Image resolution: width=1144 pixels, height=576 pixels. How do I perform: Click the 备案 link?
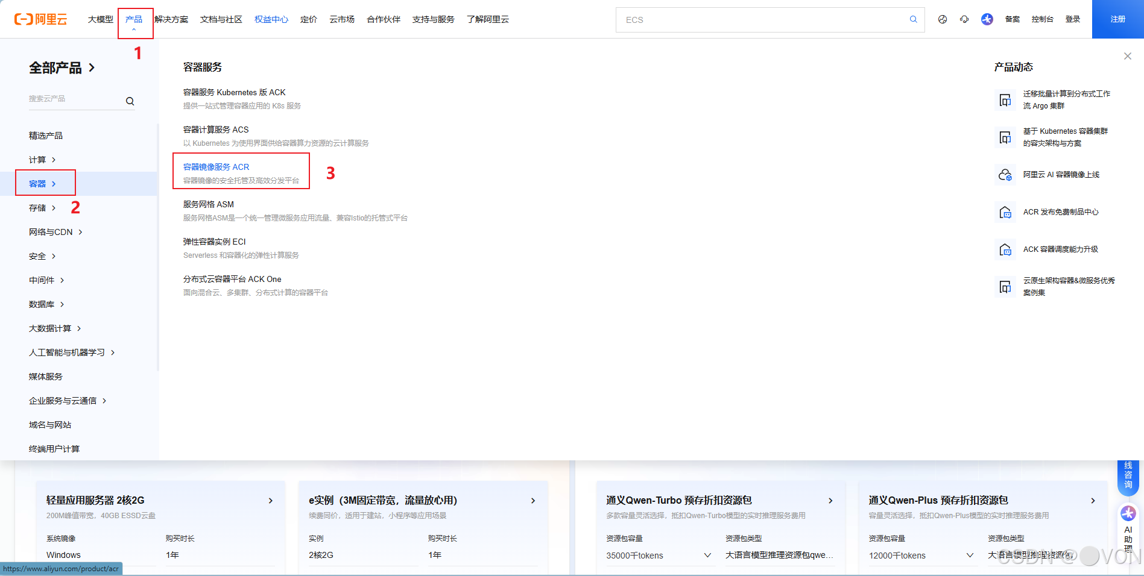pos(1013,19)
